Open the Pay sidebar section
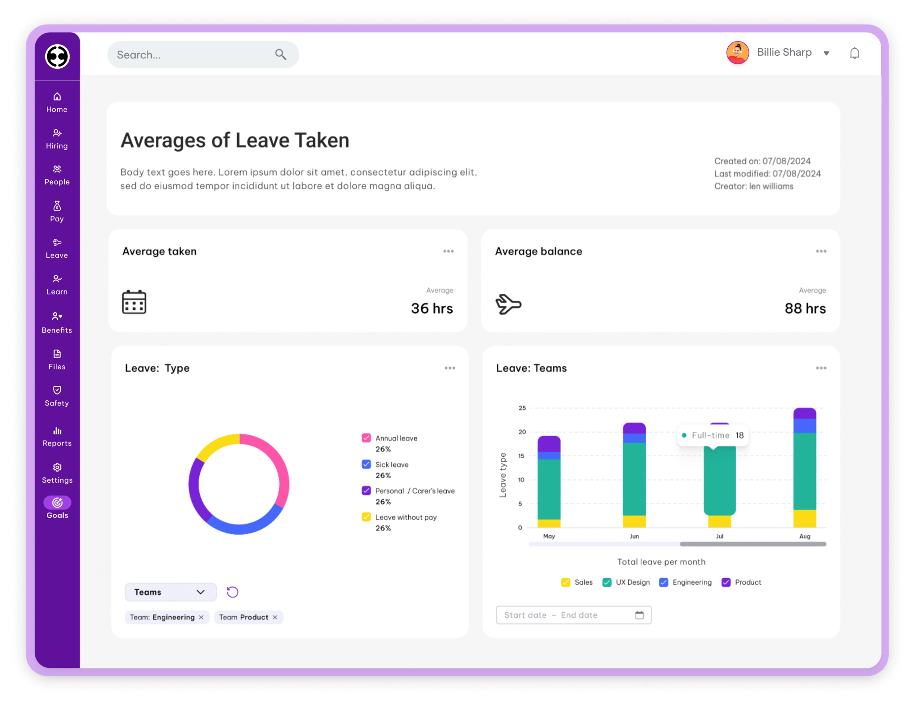Image resolution: width=915 pixels, height=701 pixels. click(57, 212)
